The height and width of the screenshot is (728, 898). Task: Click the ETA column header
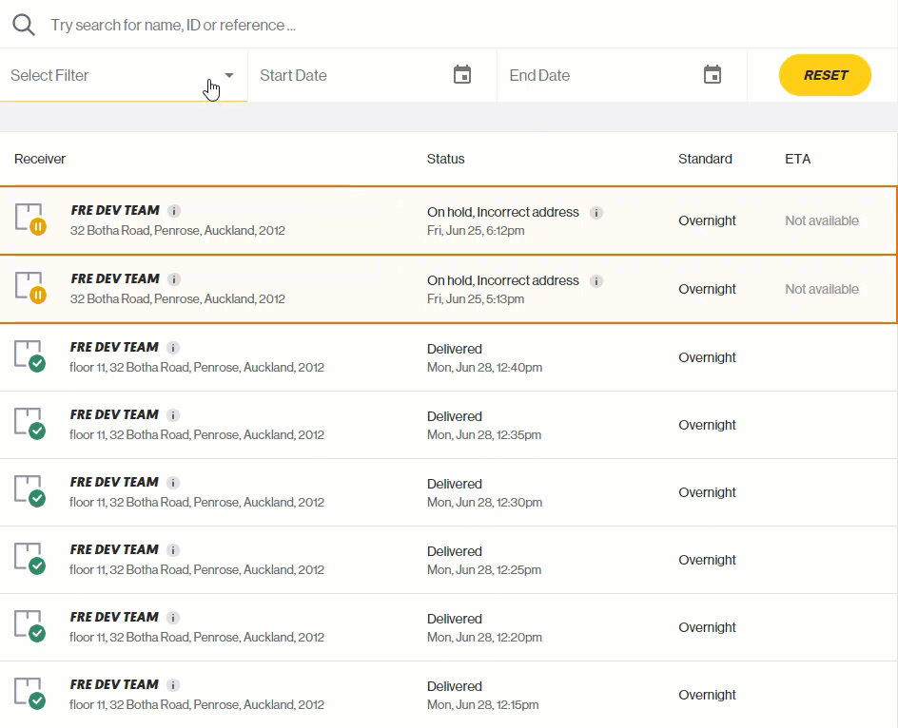(797, 159)
